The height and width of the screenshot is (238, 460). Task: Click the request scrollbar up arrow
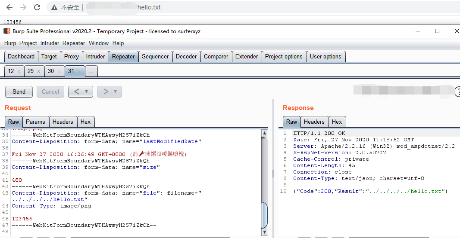(264, 133)
